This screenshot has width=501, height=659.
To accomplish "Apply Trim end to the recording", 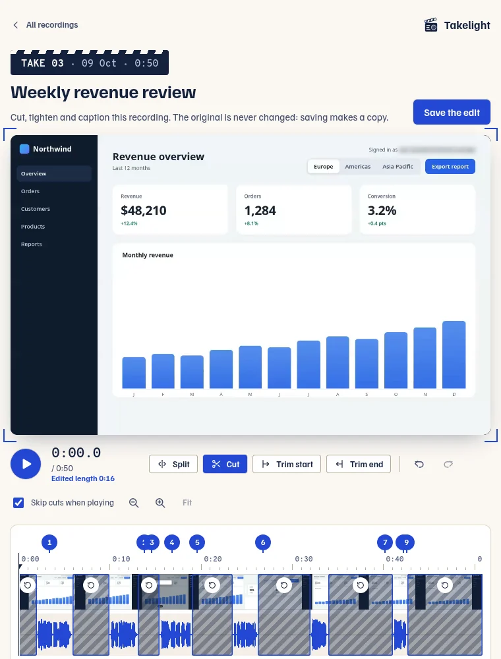I will [x=359, y=464].
